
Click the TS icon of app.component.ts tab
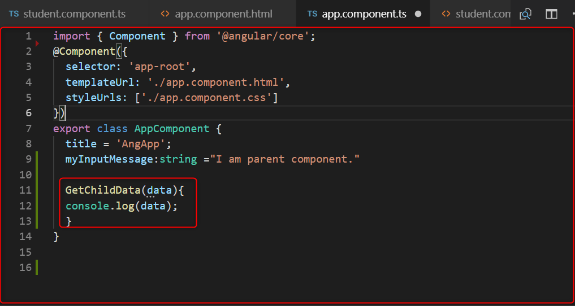tap(312, 14)
